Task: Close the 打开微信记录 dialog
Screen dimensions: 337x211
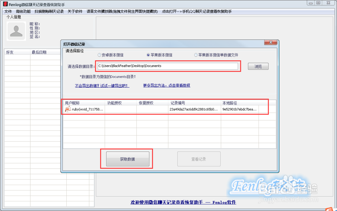Action: [x=271, y=42]
